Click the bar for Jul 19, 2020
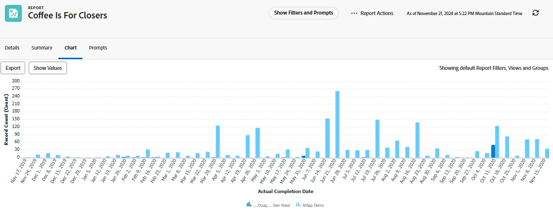 tap(377, 139)
